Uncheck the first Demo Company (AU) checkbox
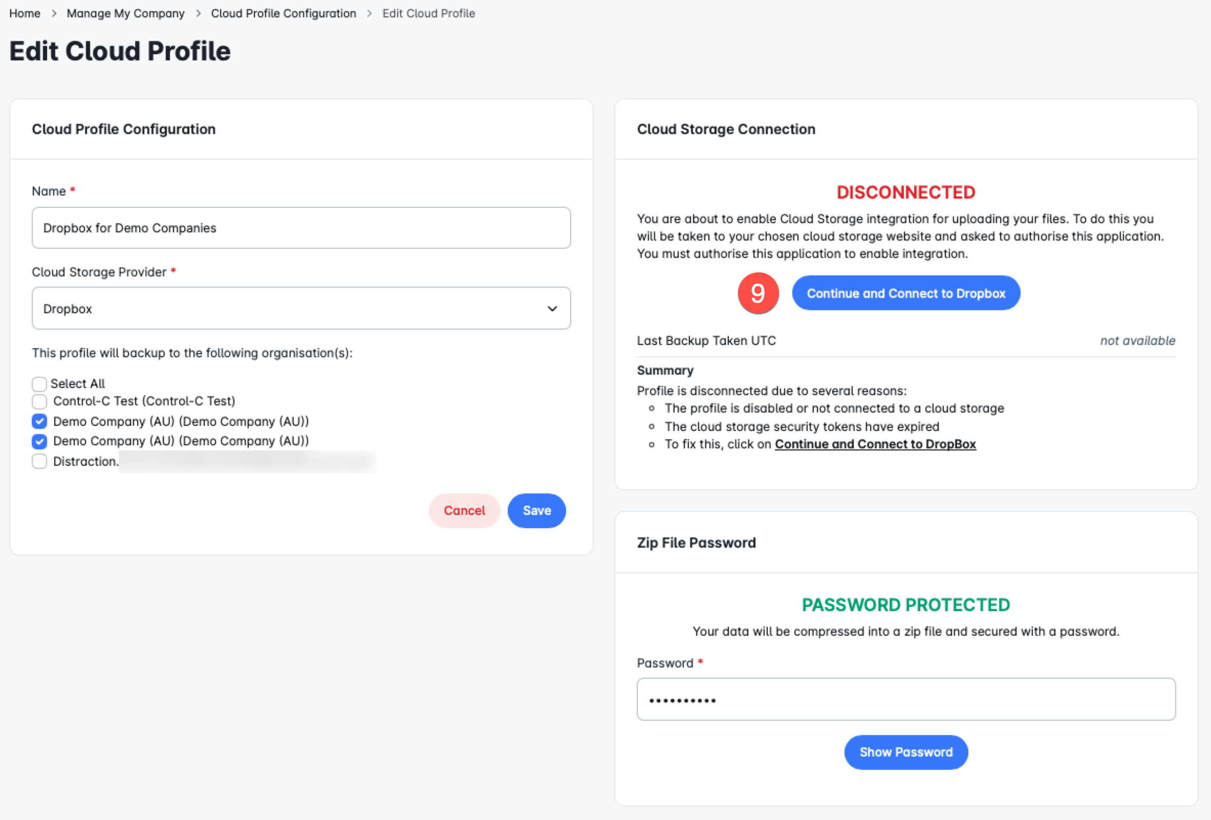 (x=39, y=421)
